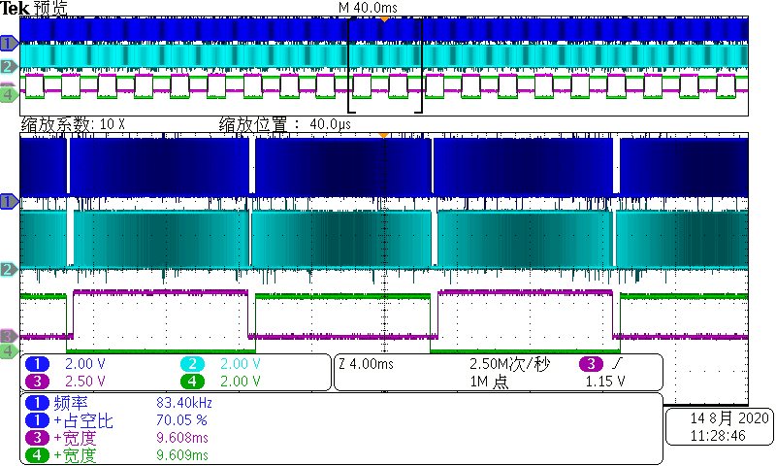Click cyan channel 2 badge in scale readout

click(192, 364)
